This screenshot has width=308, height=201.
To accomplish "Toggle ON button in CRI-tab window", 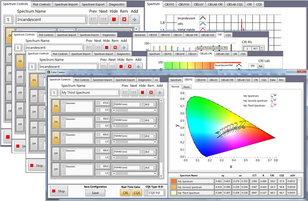I will 20,61.
